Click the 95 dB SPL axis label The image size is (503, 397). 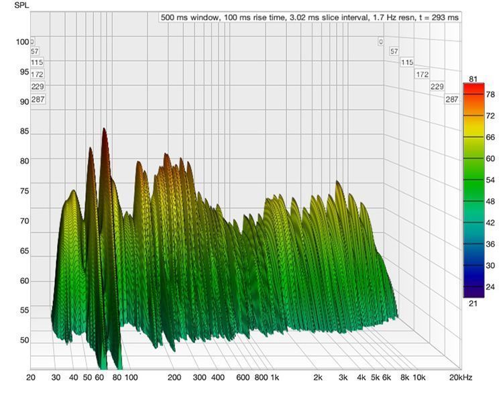point(24,72)
